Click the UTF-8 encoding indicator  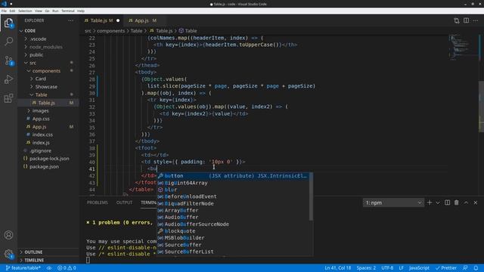387,268
